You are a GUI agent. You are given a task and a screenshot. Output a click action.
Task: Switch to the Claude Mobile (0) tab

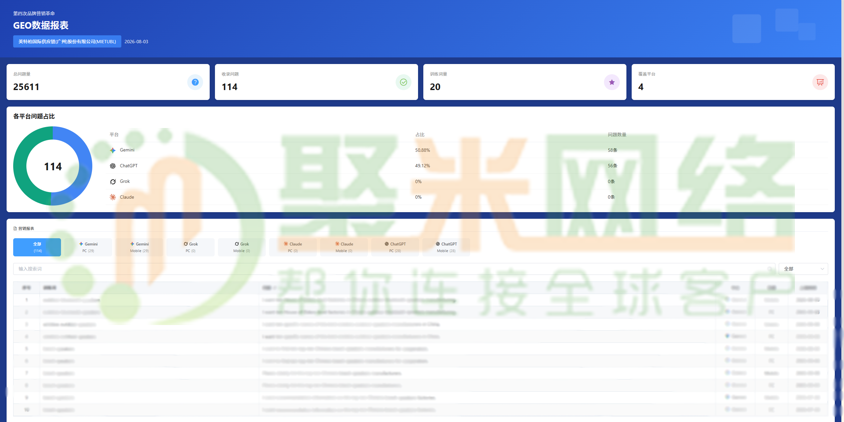coord(344,247)
